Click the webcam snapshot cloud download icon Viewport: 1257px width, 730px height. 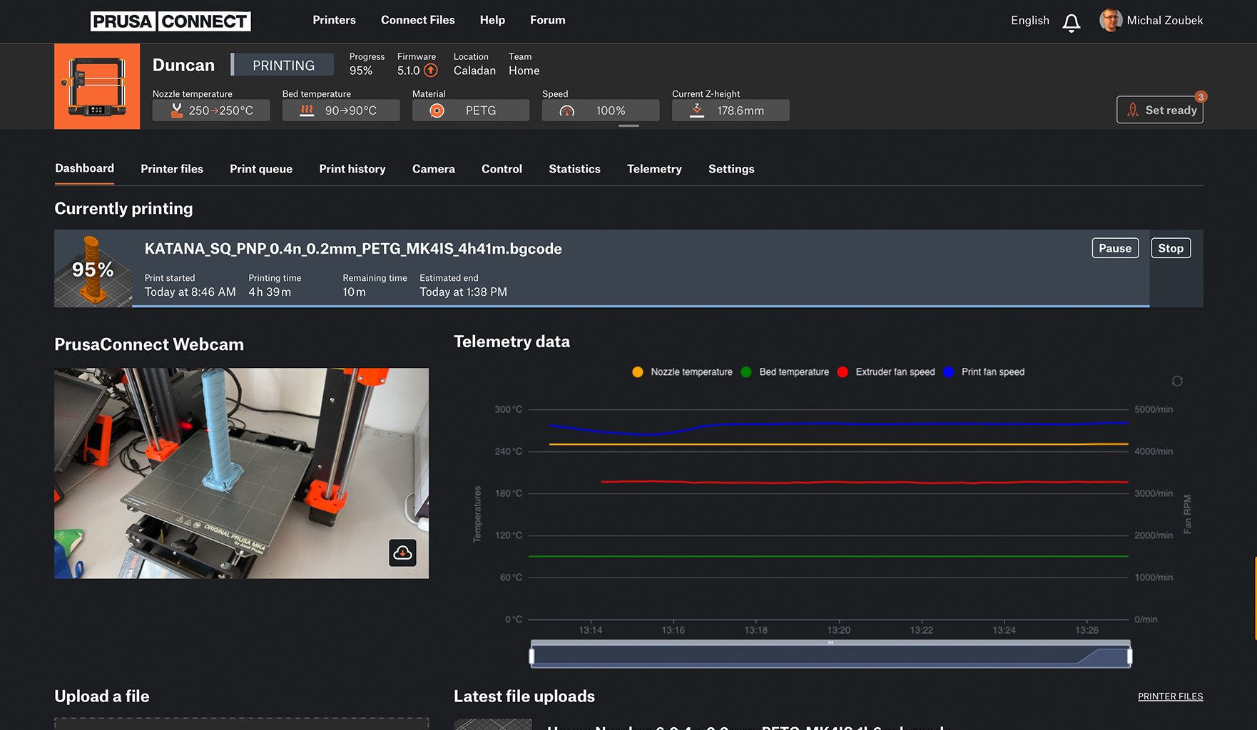click(402, 552)
